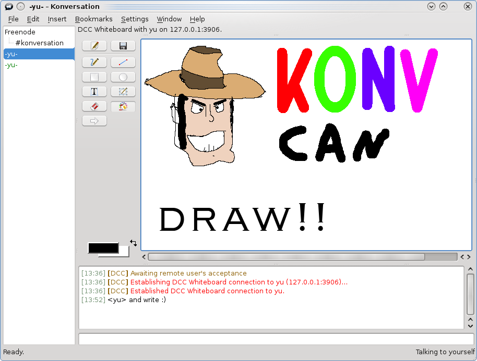
Task: Select the freehand pencil tool
Action: point(94,62)
